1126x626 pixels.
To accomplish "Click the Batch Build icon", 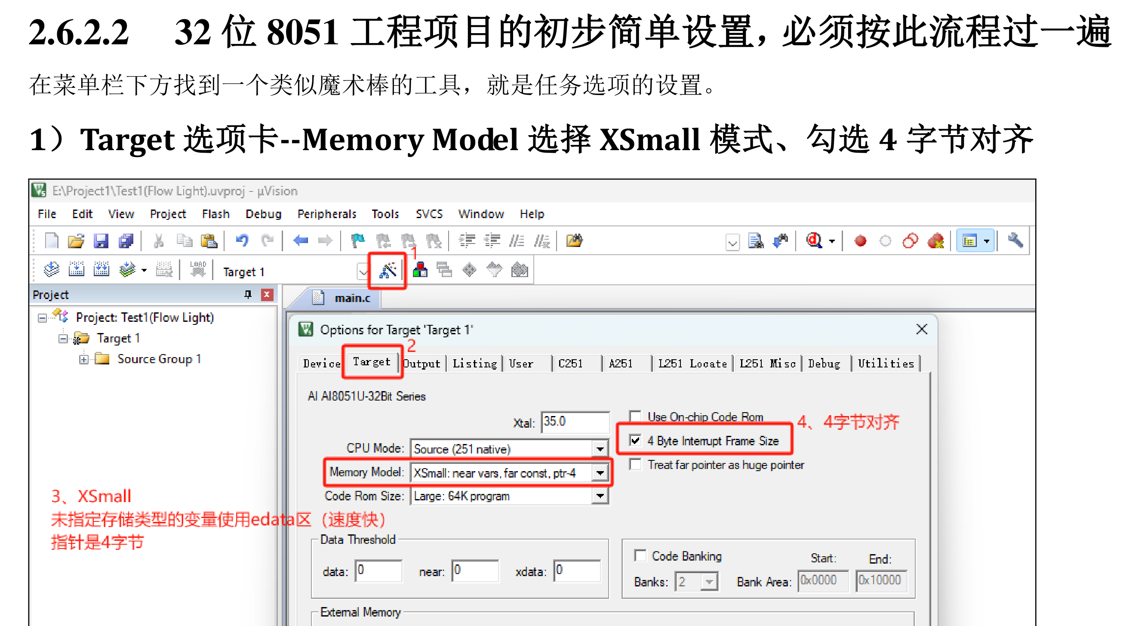I will pyautogui.click(x=127, y=269).
